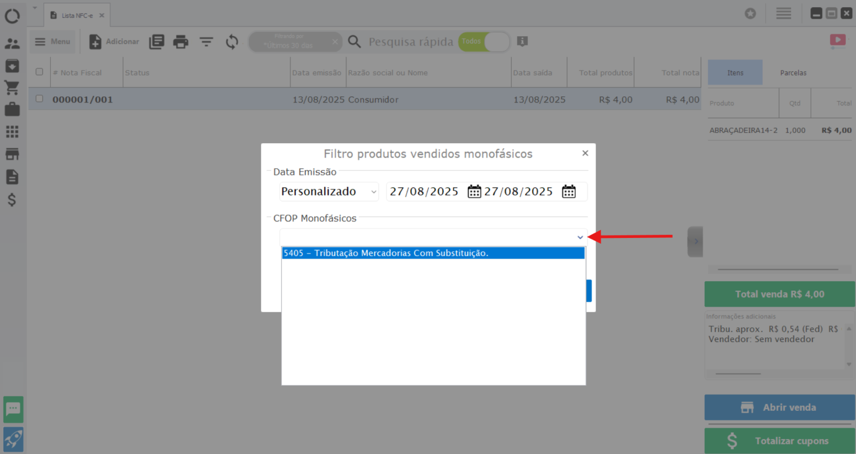Toggle the Todos switch
Image resolution: width=856 pixels, height=454 pixels.
point(484,42)
